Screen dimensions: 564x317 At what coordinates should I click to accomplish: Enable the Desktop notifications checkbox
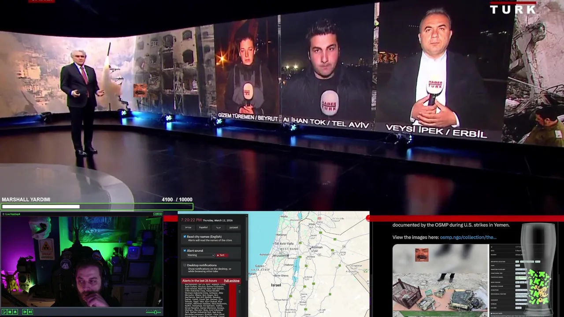(x=185, y=265)
